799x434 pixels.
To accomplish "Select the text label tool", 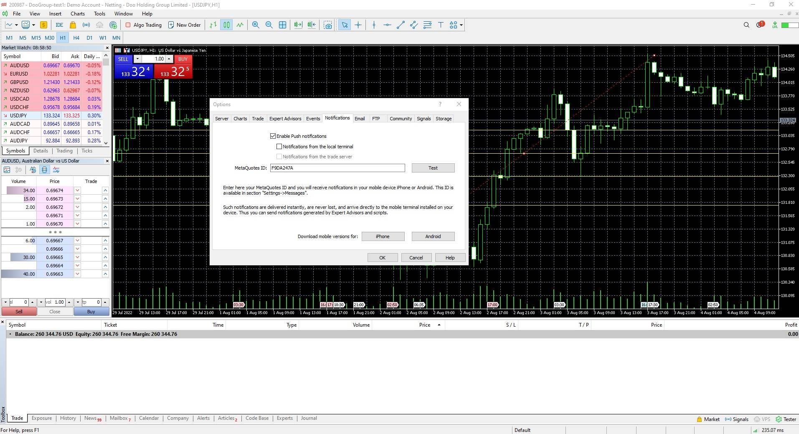I will coord(441,25).
